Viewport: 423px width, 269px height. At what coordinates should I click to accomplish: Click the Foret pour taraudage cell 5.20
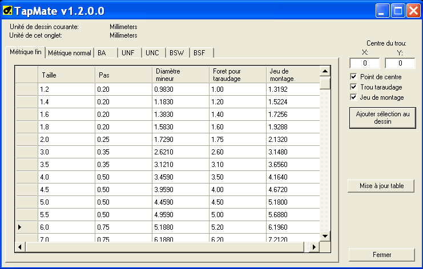tap(237, 227)
